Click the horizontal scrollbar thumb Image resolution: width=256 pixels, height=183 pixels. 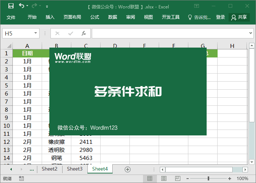tap(199, 169)
